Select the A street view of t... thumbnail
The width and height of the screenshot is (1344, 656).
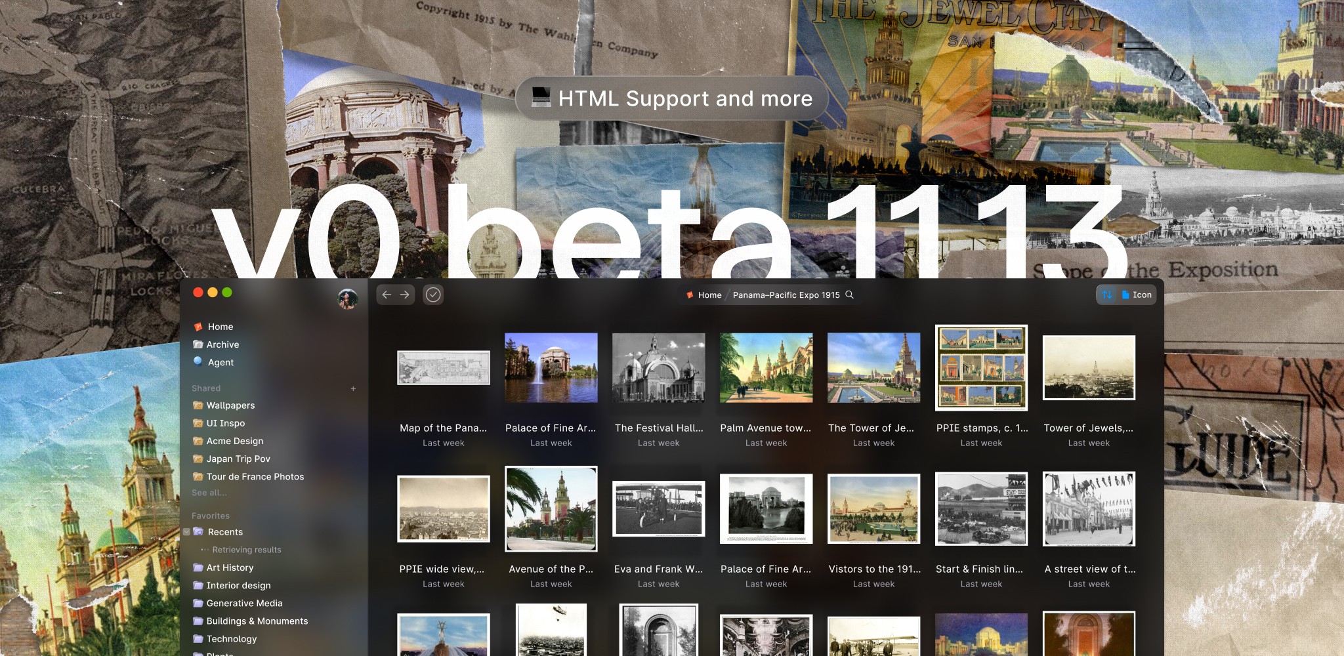pyautogui.click(x=1089, y=509)
